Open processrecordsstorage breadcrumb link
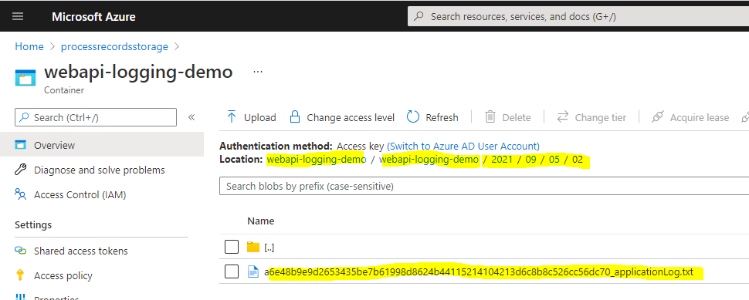Viewport: 749px width, 300px height. click(x=114, y=47)
